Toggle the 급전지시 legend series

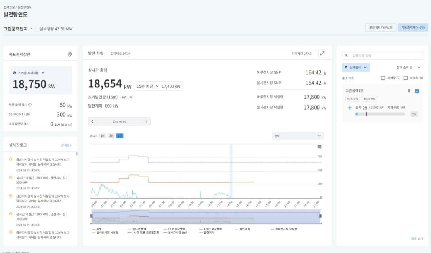(207, 232)
